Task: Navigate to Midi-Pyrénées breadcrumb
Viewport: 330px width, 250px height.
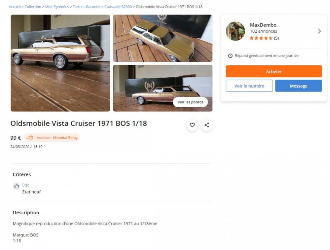Action: (57, 7)
